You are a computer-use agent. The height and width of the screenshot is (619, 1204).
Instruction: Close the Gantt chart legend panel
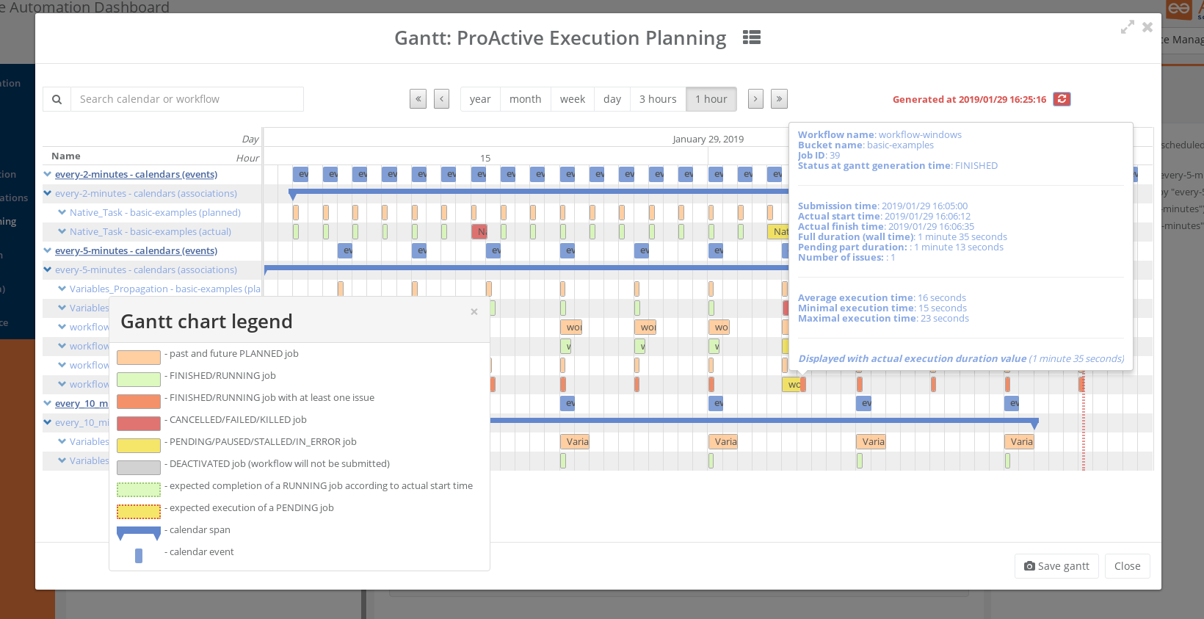point(474,311)
